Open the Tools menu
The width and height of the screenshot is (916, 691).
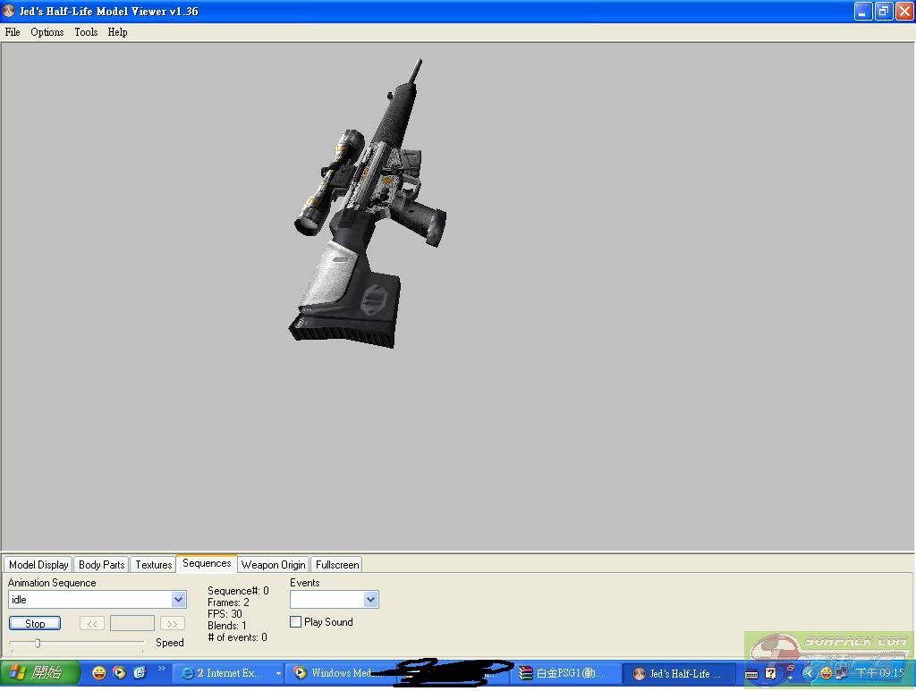86,32
